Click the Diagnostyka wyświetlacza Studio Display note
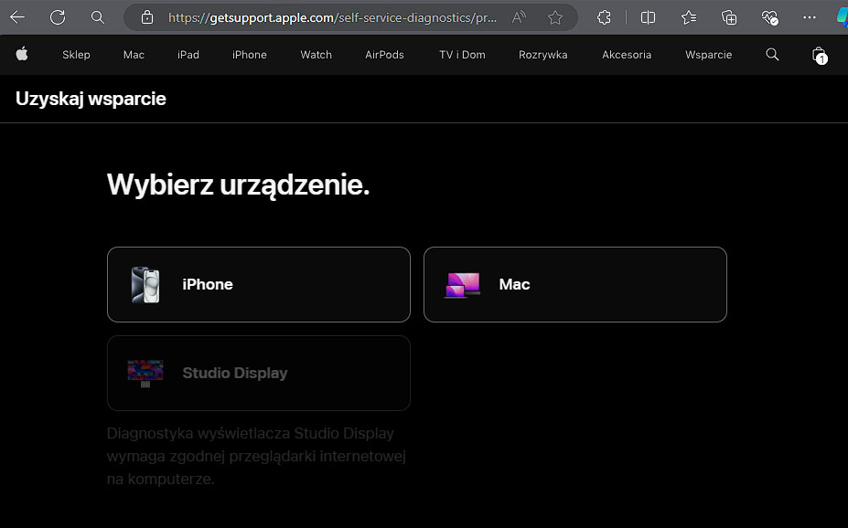The height and width of the screenshot is (528, 848). click(x=256, y=456)
